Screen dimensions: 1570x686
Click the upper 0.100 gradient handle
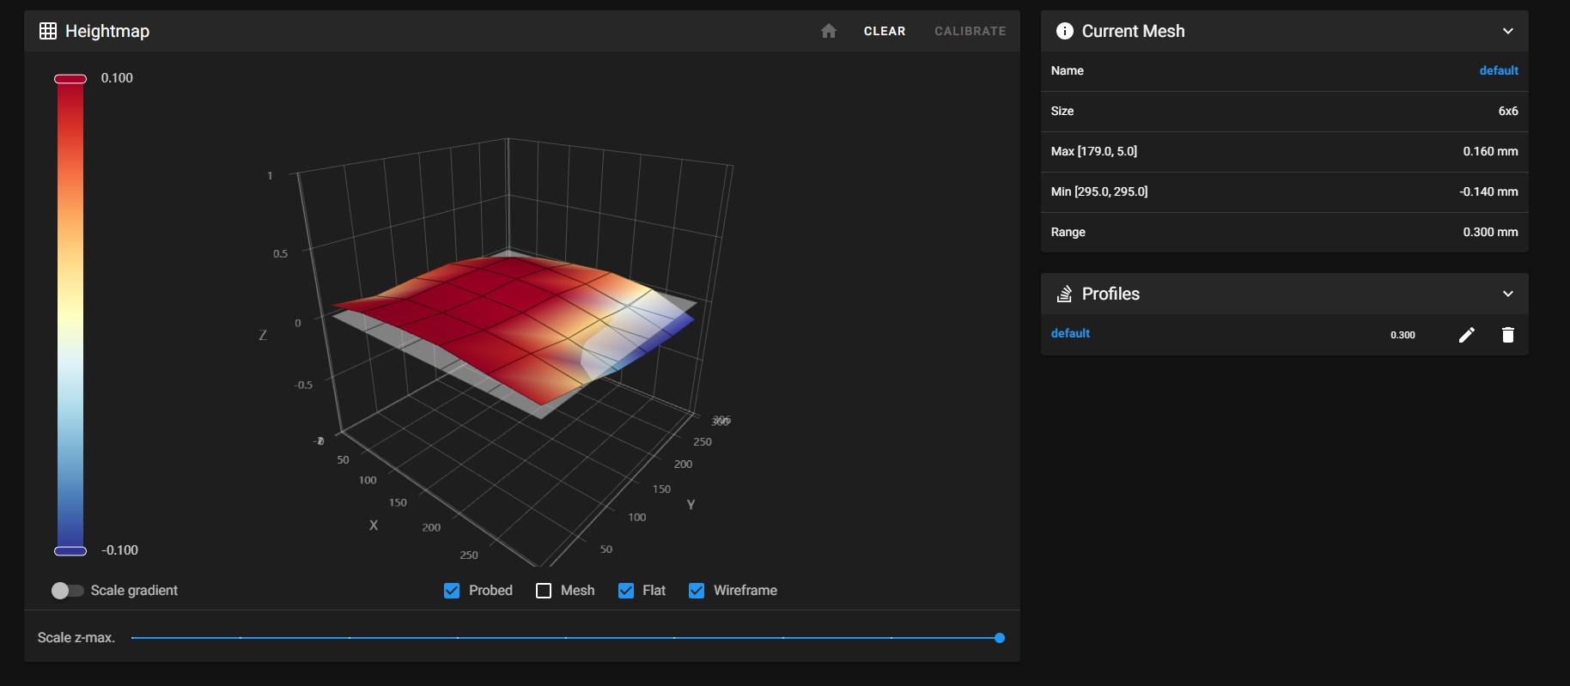(70, 79)
